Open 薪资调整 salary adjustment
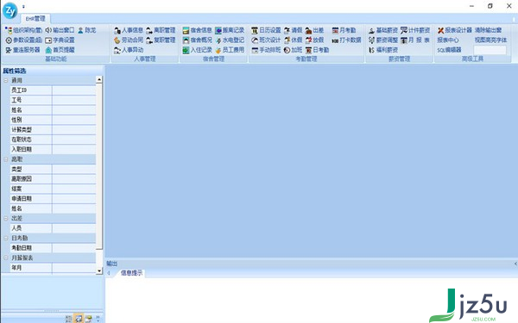518x323 pixels. tap(383, 40)
